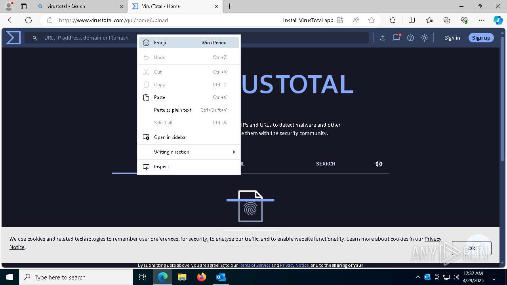
Task: Open browser essentials heart icon
Action: click(x=464, y=20)
